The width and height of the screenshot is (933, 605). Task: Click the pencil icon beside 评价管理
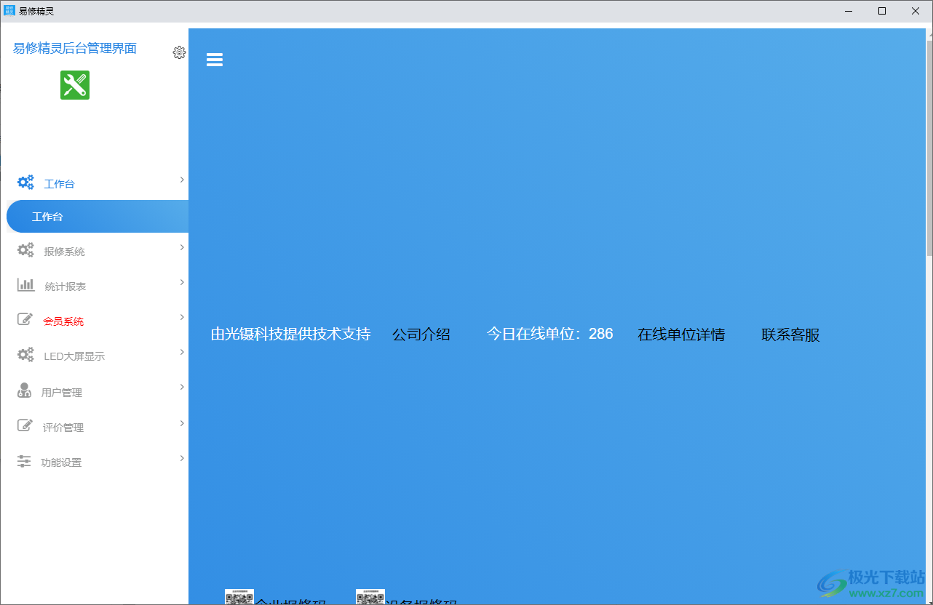25,425
